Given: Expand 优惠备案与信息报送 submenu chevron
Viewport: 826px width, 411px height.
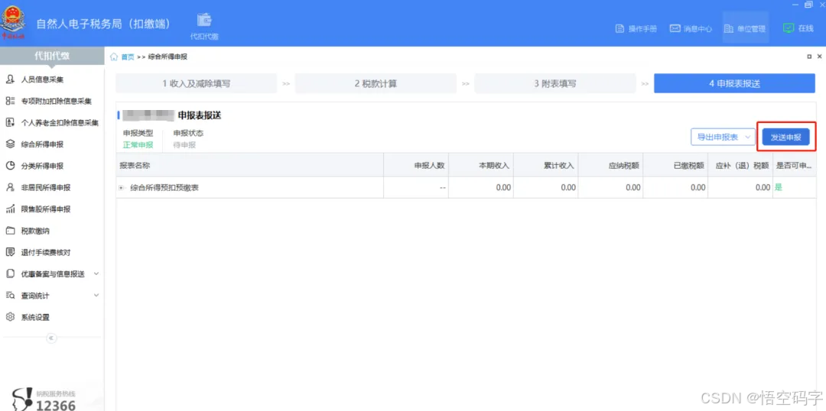Looking at the screenshot, I should click(x=96, y=273).
